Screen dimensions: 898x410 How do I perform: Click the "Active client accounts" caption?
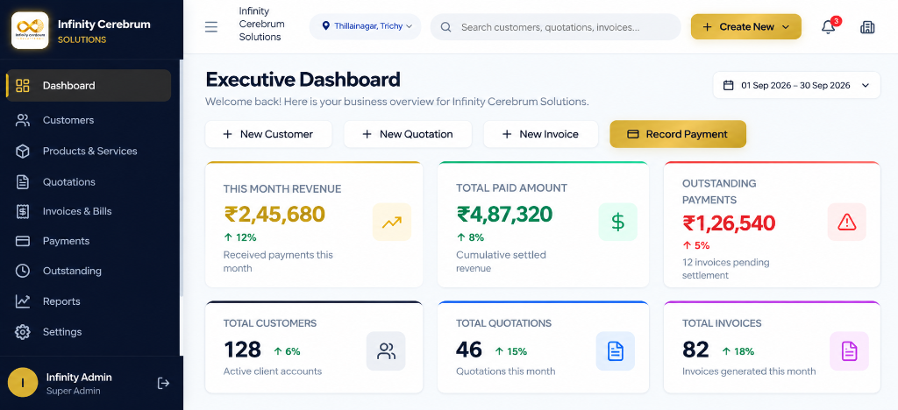coord(273,371)
